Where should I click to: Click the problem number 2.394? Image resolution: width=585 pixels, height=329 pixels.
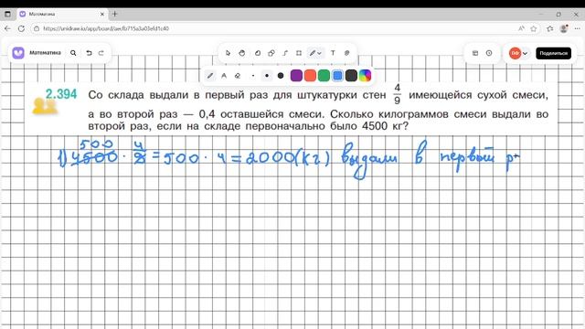61,94
